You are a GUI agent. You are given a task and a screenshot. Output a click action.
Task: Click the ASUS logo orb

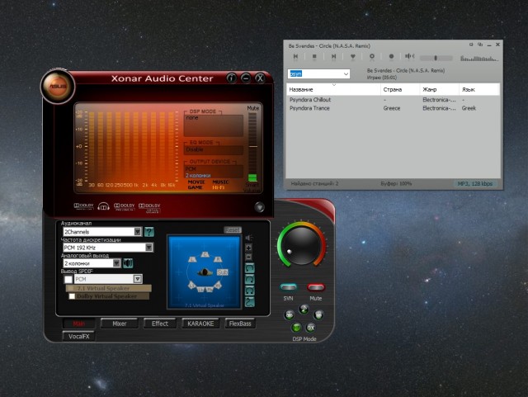(x=58, y=86)
